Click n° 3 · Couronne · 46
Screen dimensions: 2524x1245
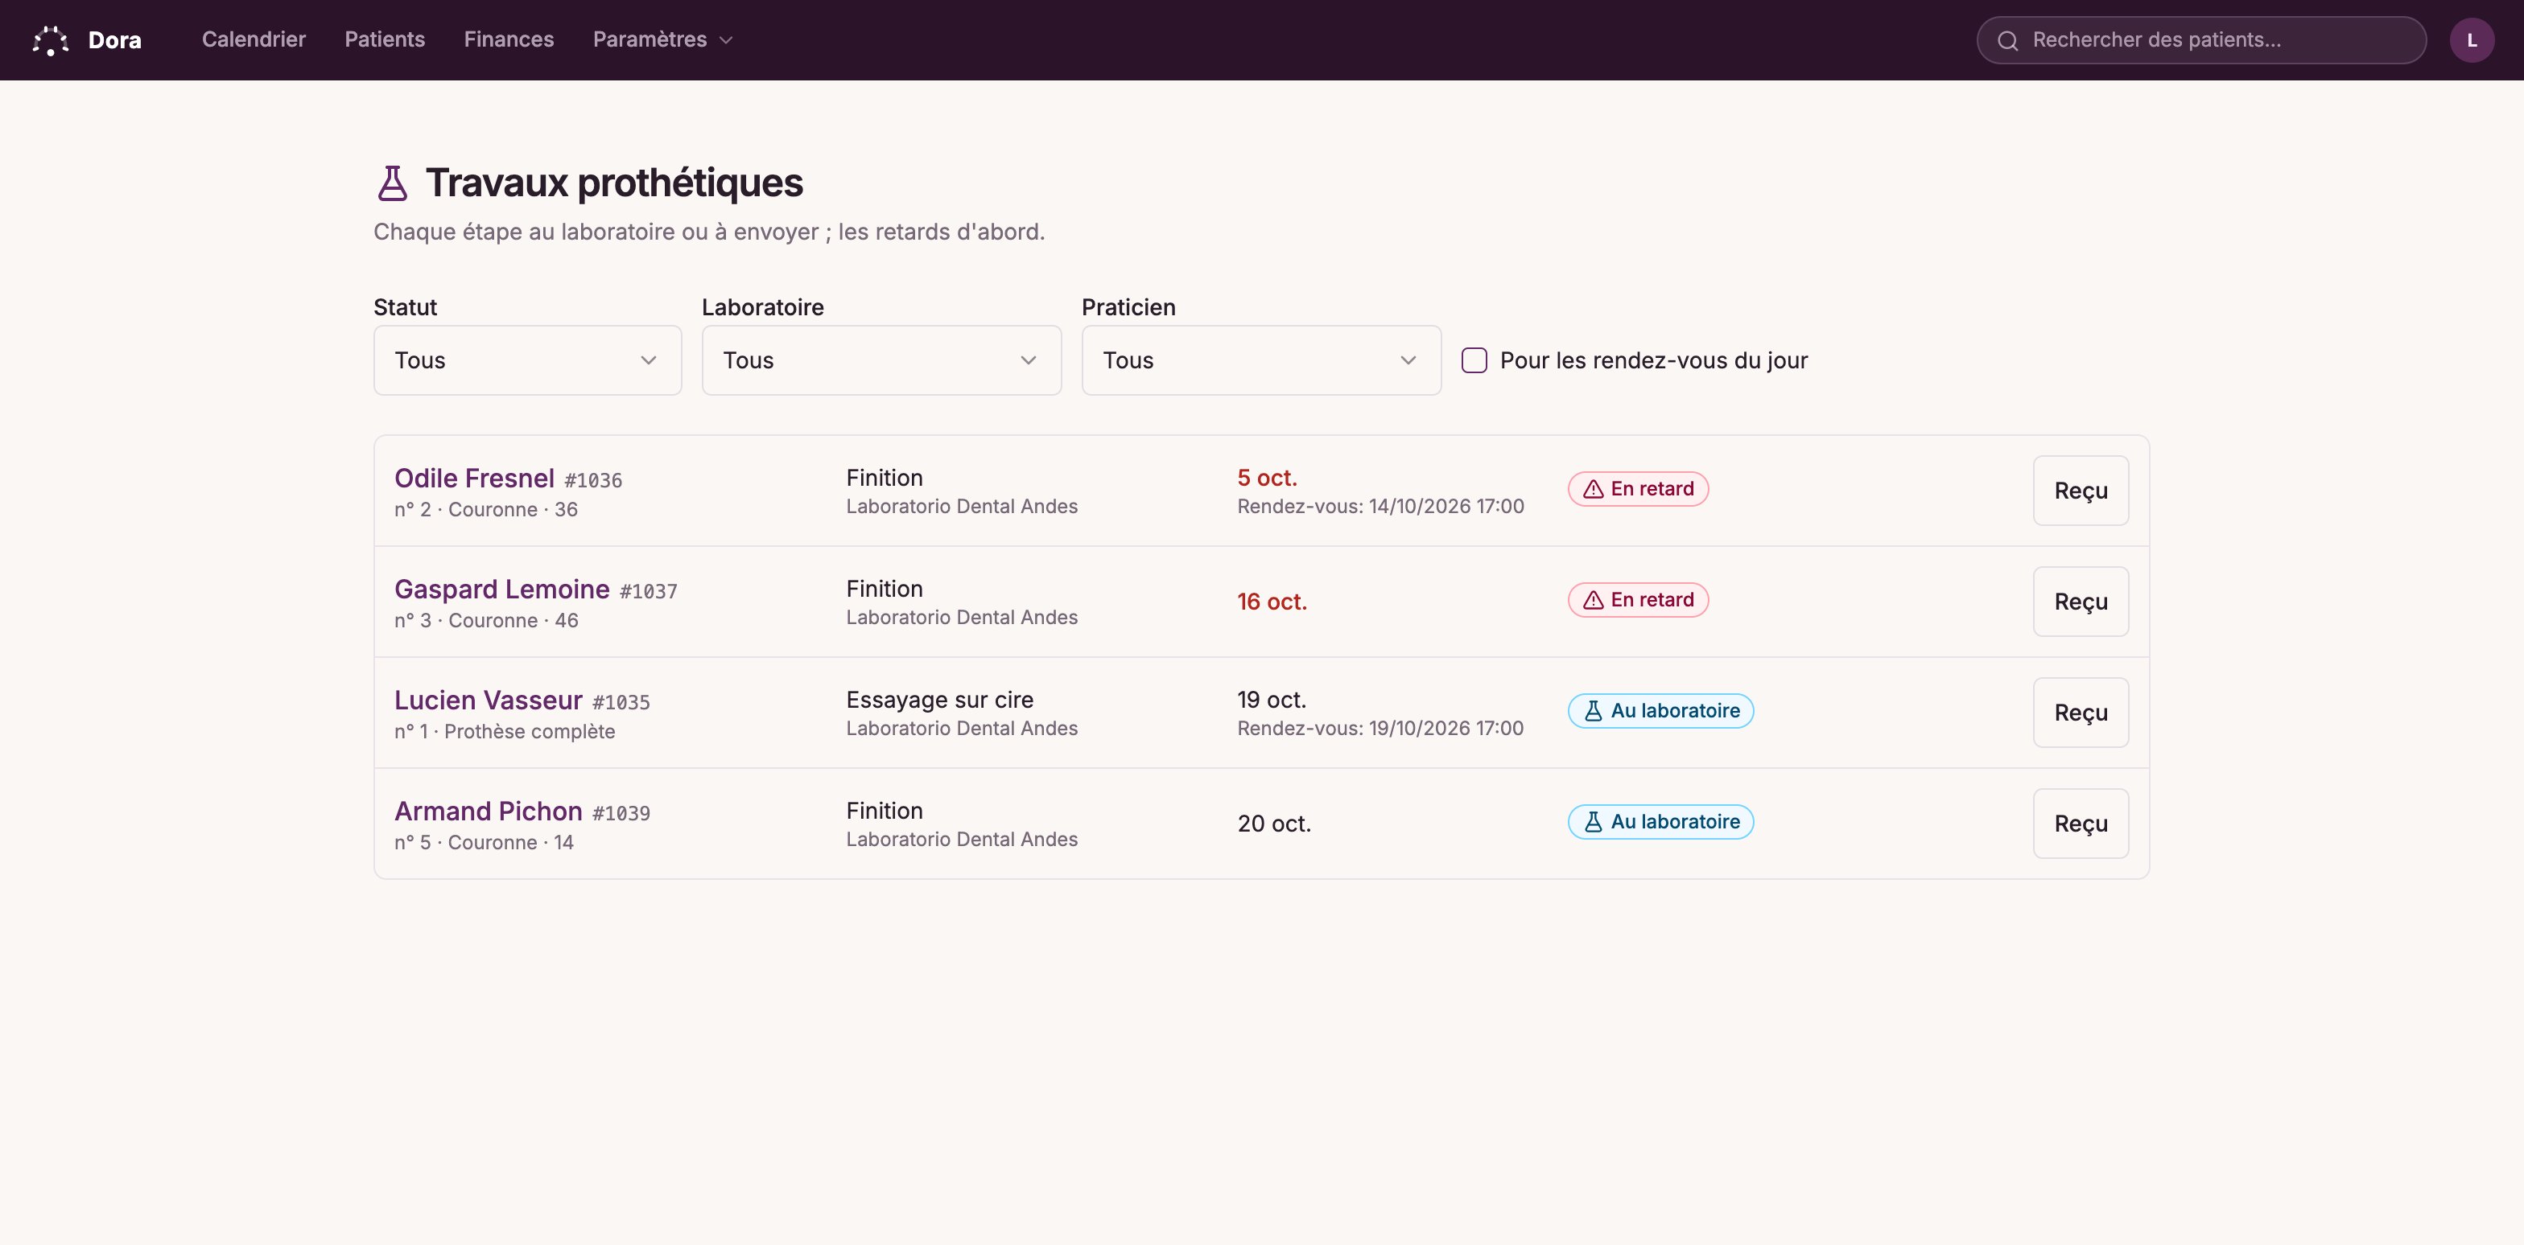coord(486,621)
